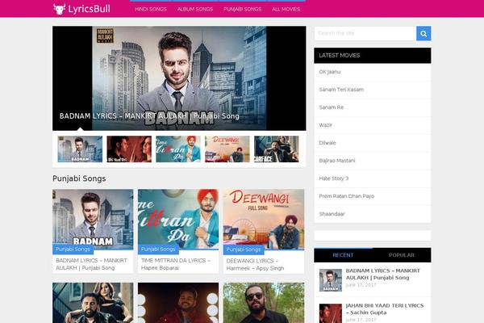Screen dimensions: 484x323
Task: Switch to the Popular tab
Action: pyautogui.click(x=402, y=255)
